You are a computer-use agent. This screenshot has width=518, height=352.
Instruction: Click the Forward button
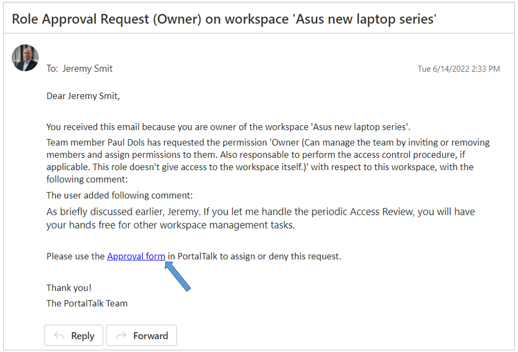coord(142,335)
